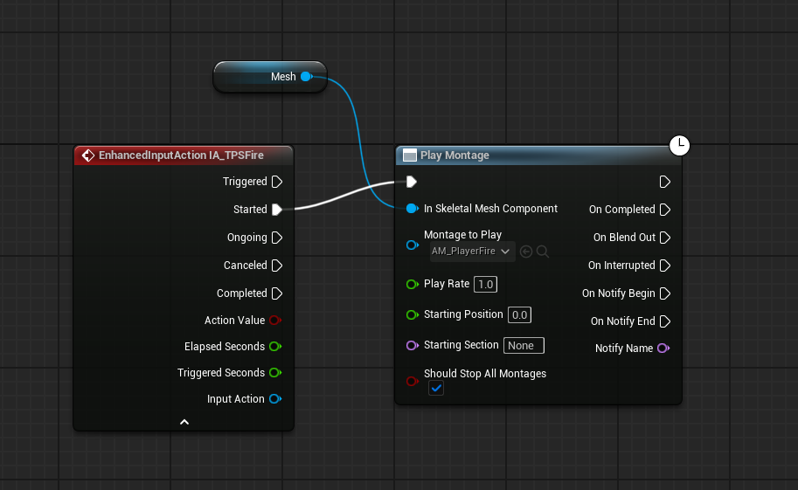Click the On Notify End execution pin
798x490 pixels.
point(664,321)
